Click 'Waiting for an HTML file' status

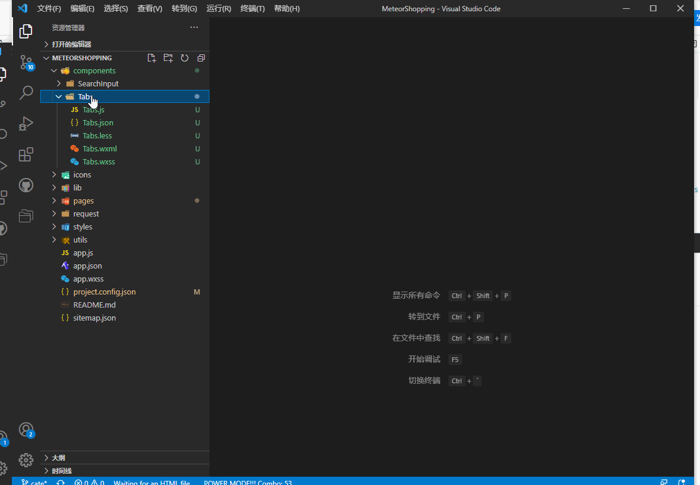(x=152, y=482)
